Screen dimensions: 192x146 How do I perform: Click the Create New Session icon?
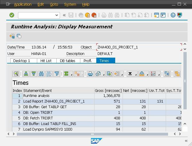[156, 15]
